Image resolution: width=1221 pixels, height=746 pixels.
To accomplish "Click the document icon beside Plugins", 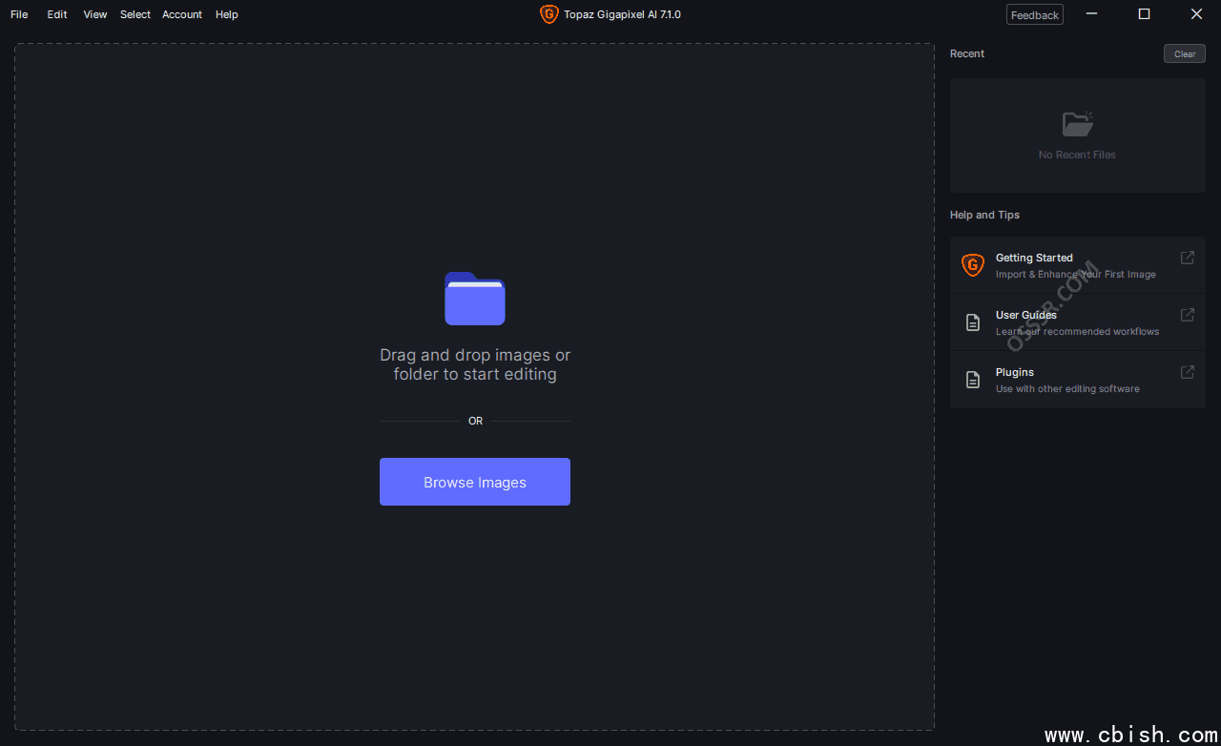I will (x=972, y=380).
